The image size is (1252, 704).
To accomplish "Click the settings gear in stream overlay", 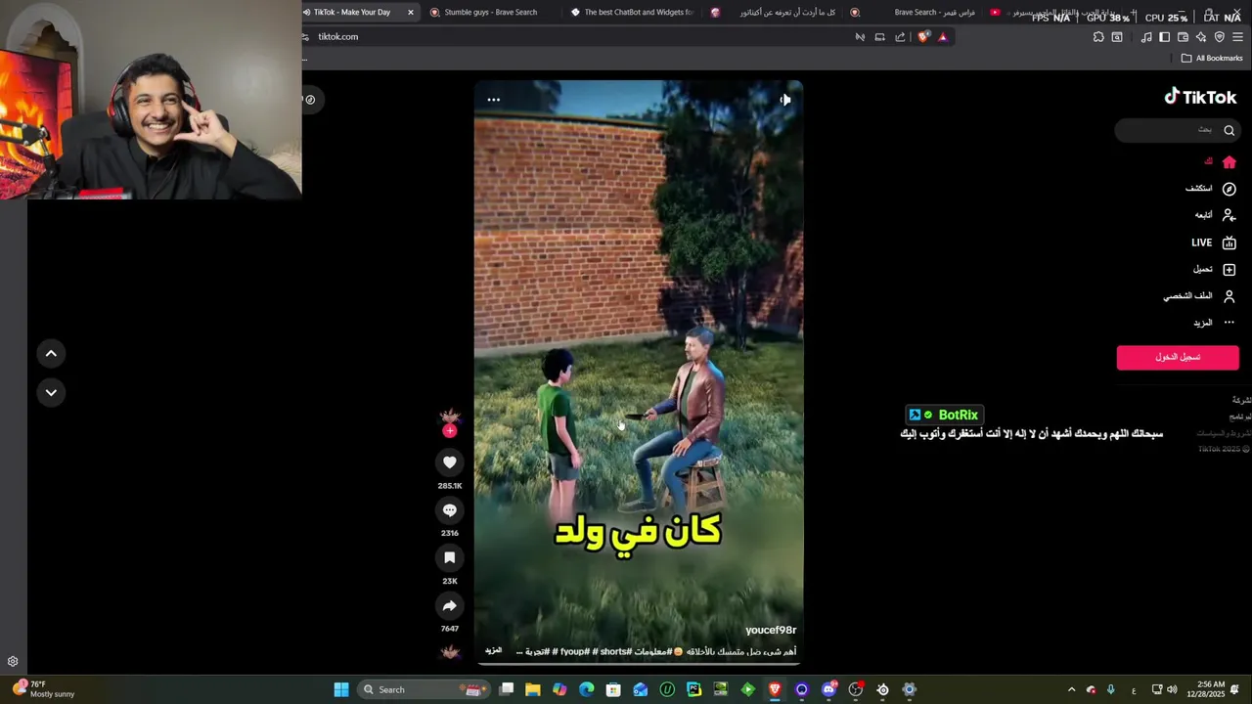I will click(x=13, y=662).
